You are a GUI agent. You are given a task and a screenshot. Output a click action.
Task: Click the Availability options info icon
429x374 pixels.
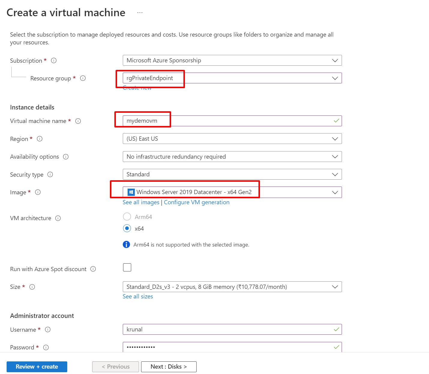66,157
